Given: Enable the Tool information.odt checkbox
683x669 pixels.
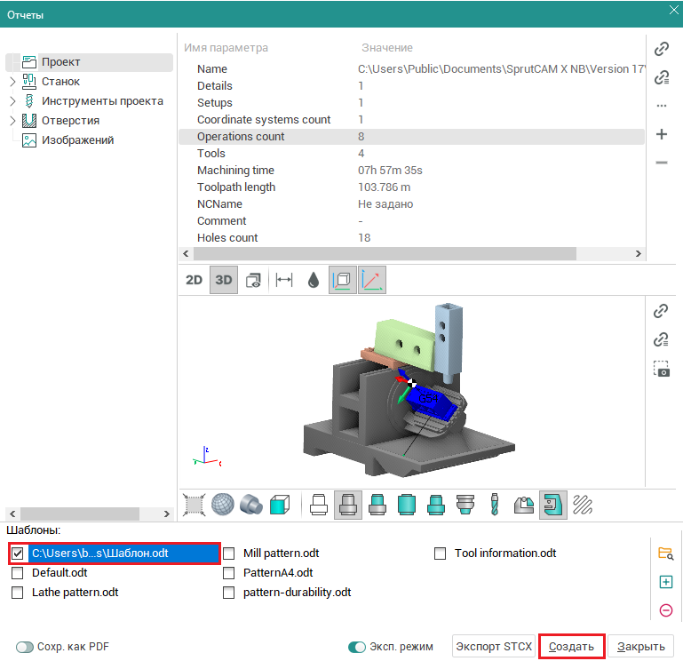Looking at the screenshot, I should [441, 554].
